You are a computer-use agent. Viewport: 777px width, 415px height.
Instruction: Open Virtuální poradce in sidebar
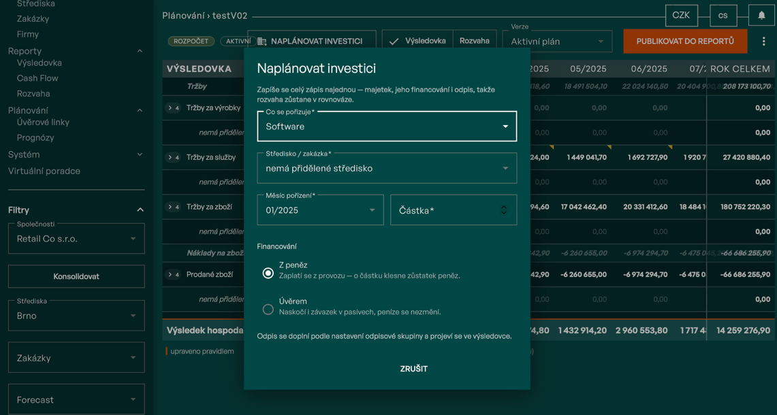pyautogui.click(x=44, y=171)
